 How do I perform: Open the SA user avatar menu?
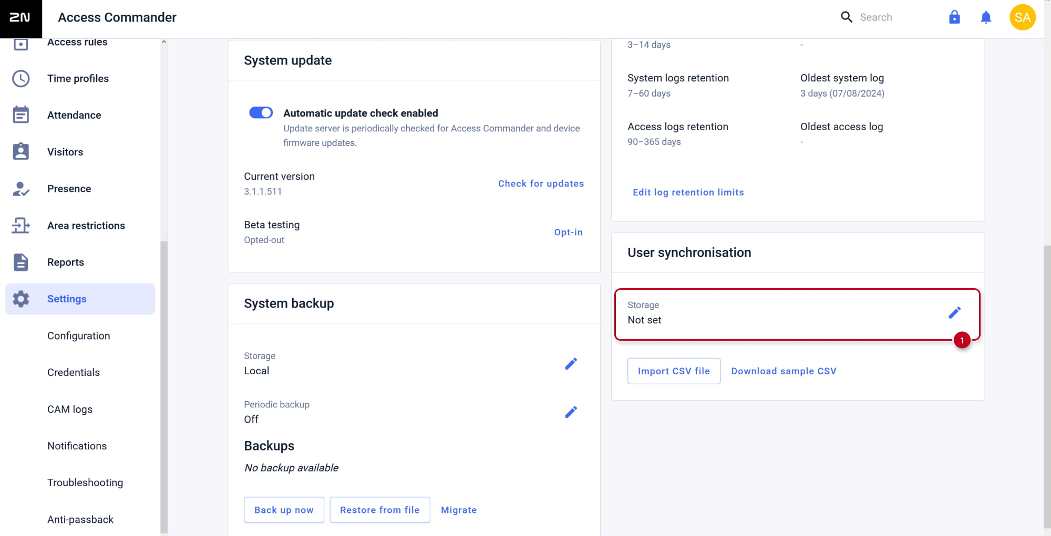[1022, 17]
